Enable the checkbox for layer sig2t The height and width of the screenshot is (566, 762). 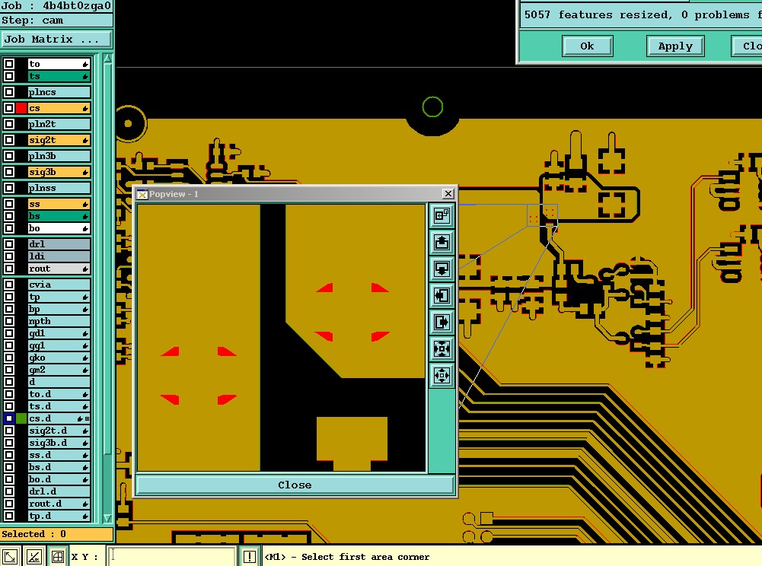coord(8,140)
